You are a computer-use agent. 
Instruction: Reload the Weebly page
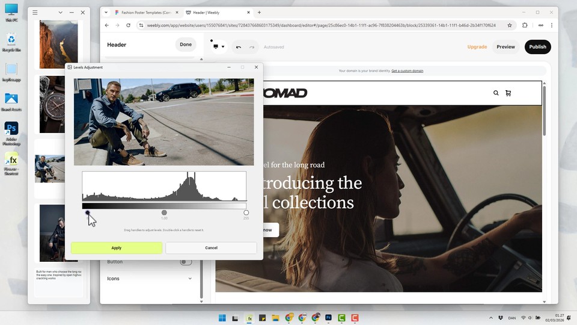point(128,25)
